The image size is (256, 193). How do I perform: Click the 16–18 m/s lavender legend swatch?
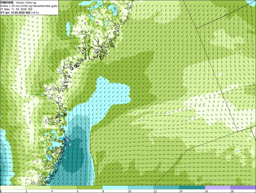tap(218, 187)
